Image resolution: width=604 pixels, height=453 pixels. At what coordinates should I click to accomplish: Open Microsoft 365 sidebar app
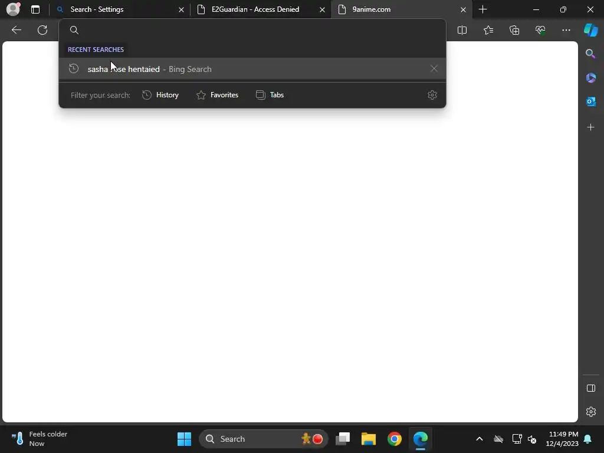590,77
